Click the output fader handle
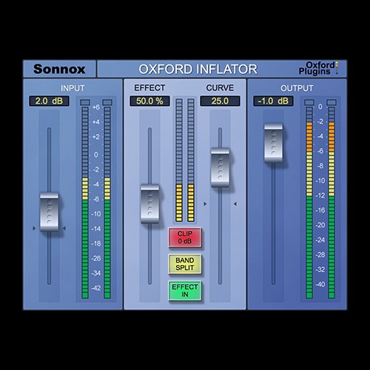Image resolution: width=370 pixels, height=370 pixels. (x=274, y=143)
